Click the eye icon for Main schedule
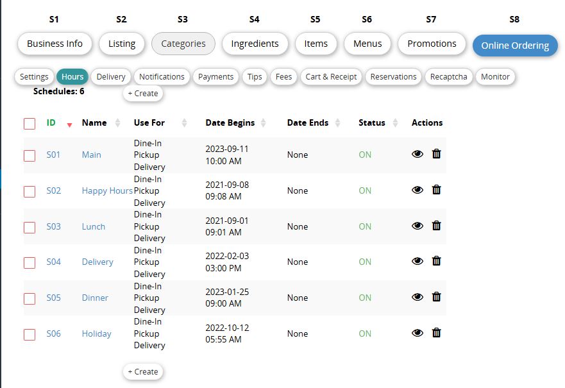This screenshot has width=565, height=388. tap(417, 154)
